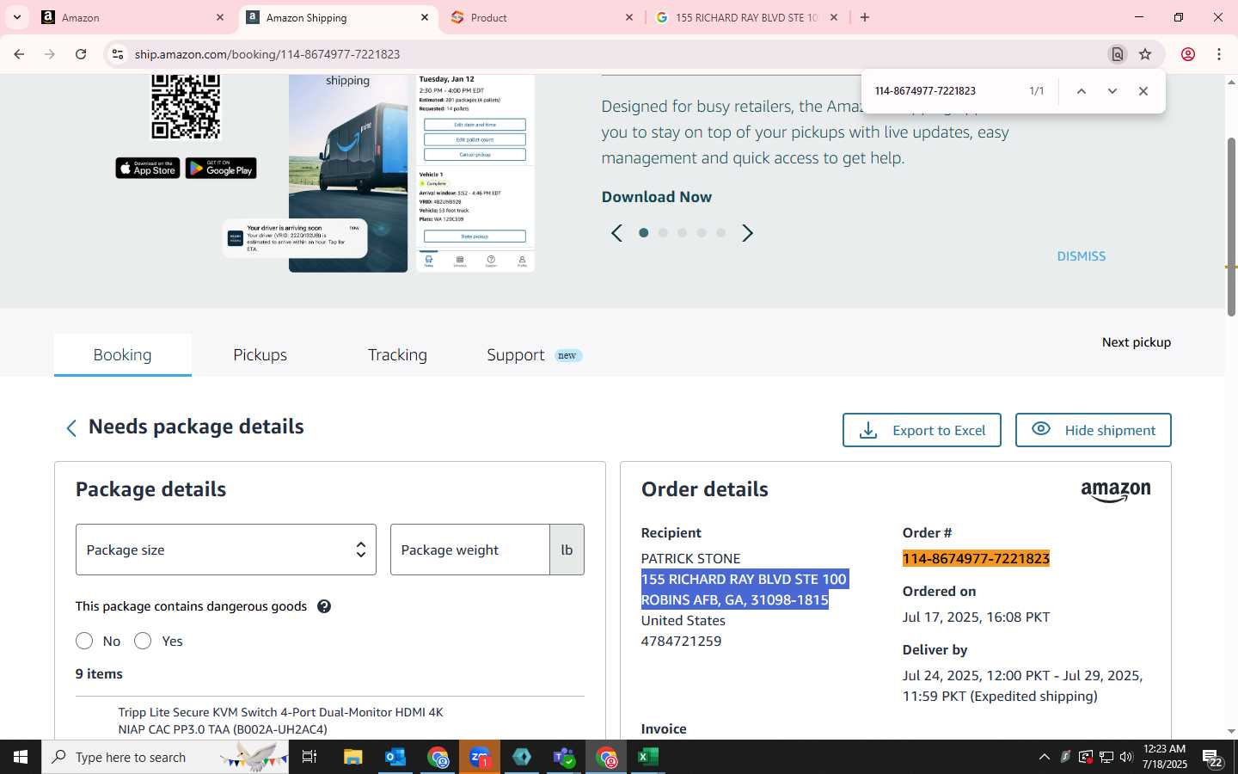Switch to the 155 RICHARD RAY BLVD Google tab
The height and width of the screenshot is (774, 1238).
[746, 17]
